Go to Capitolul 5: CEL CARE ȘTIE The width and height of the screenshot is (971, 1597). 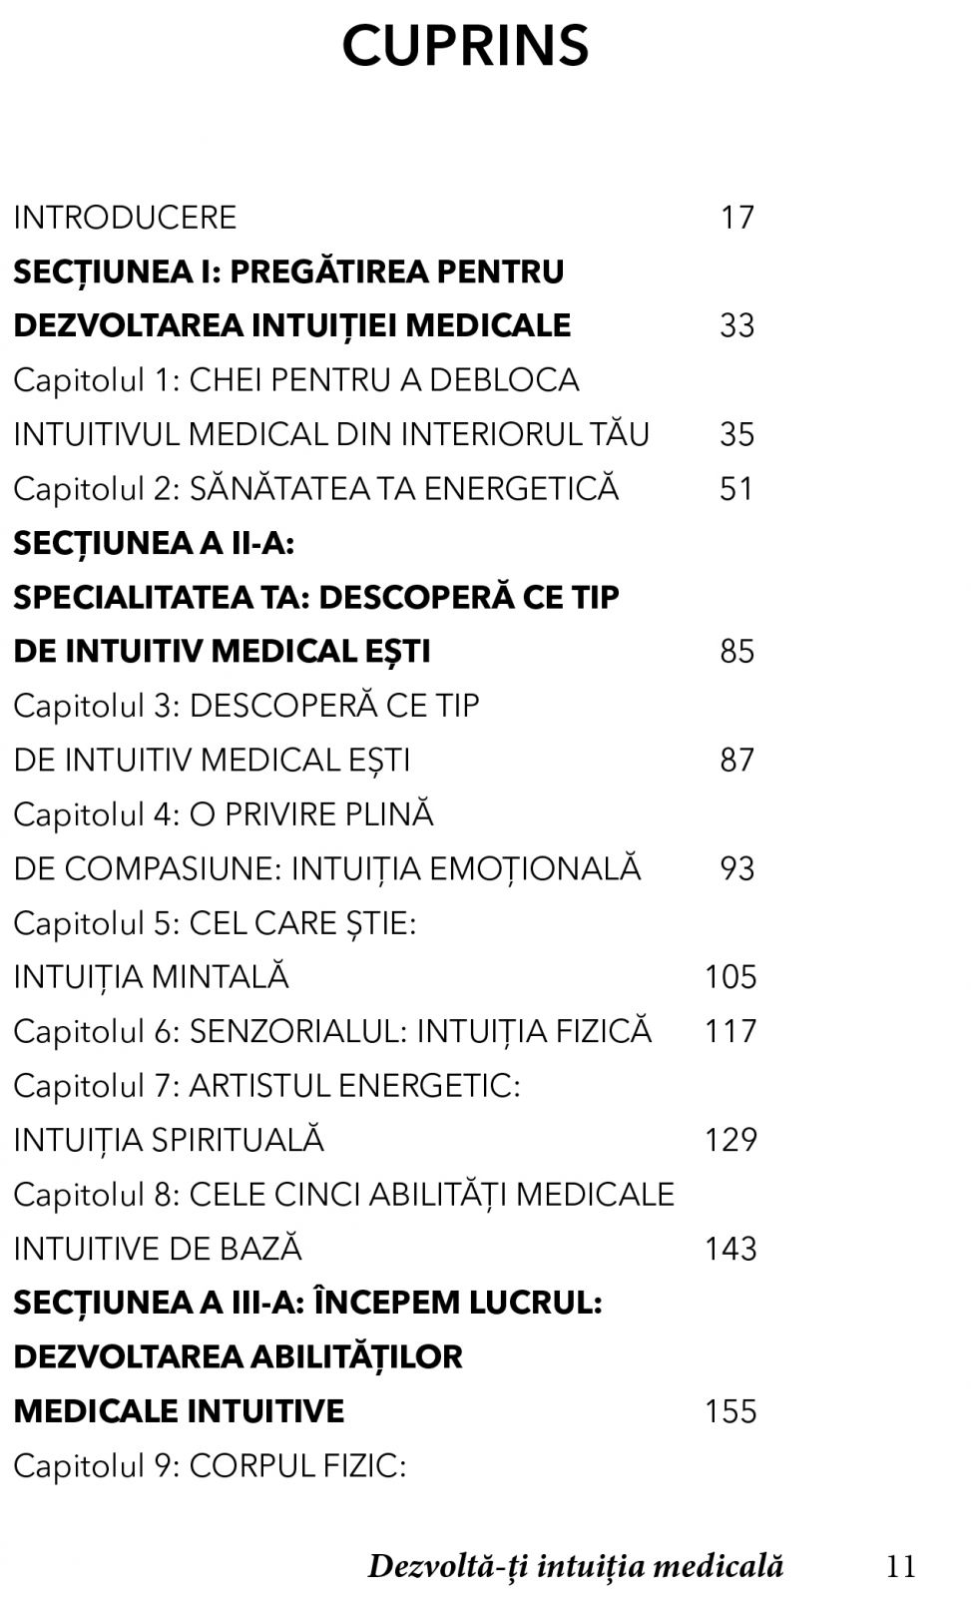215,923
